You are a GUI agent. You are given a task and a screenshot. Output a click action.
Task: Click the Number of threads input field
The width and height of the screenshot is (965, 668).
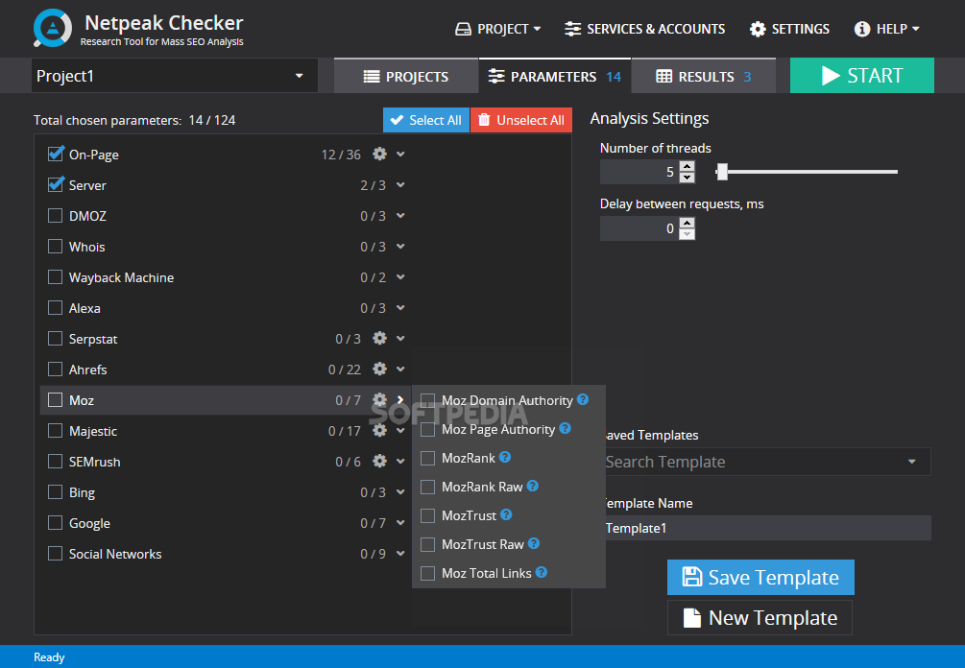[639, 172]
